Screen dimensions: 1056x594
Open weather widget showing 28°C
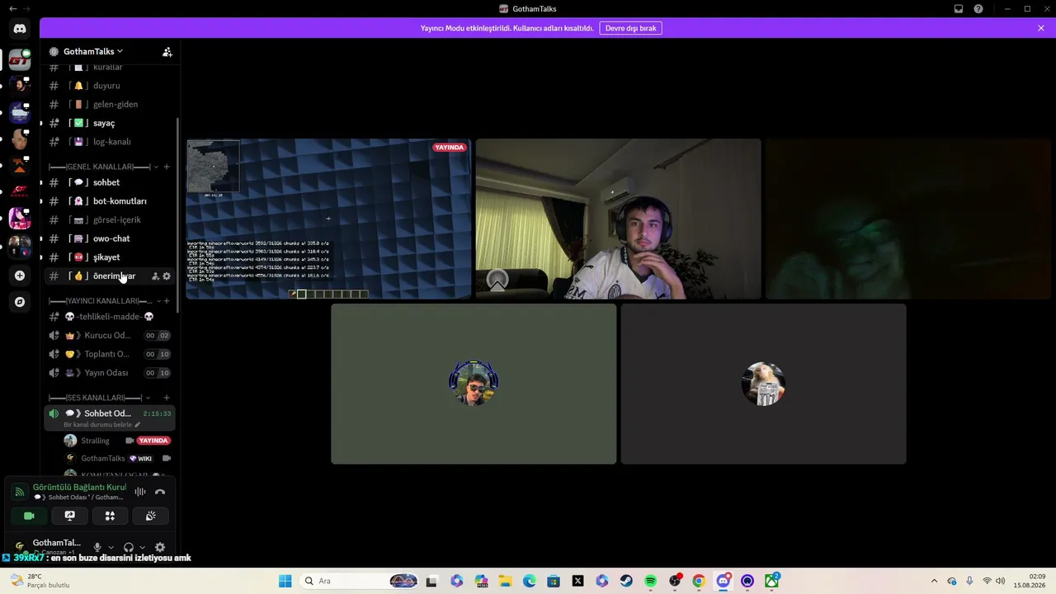[x=39, y=581]
